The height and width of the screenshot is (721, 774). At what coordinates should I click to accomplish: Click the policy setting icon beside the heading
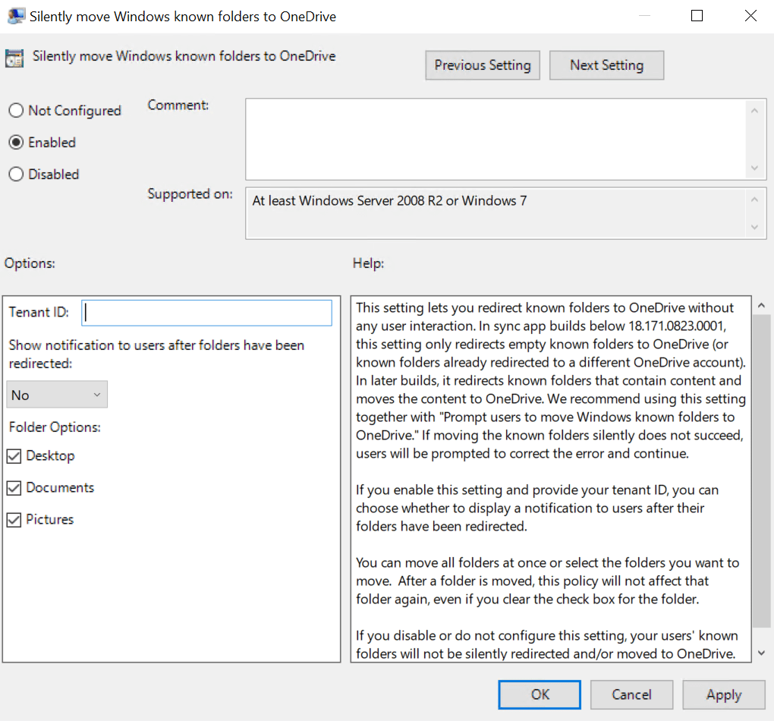point(14,59)
